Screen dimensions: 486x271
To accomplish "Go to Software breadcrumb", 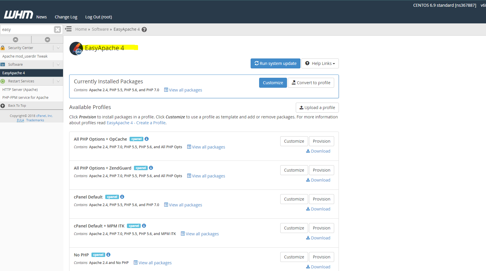I will (100, 29).
